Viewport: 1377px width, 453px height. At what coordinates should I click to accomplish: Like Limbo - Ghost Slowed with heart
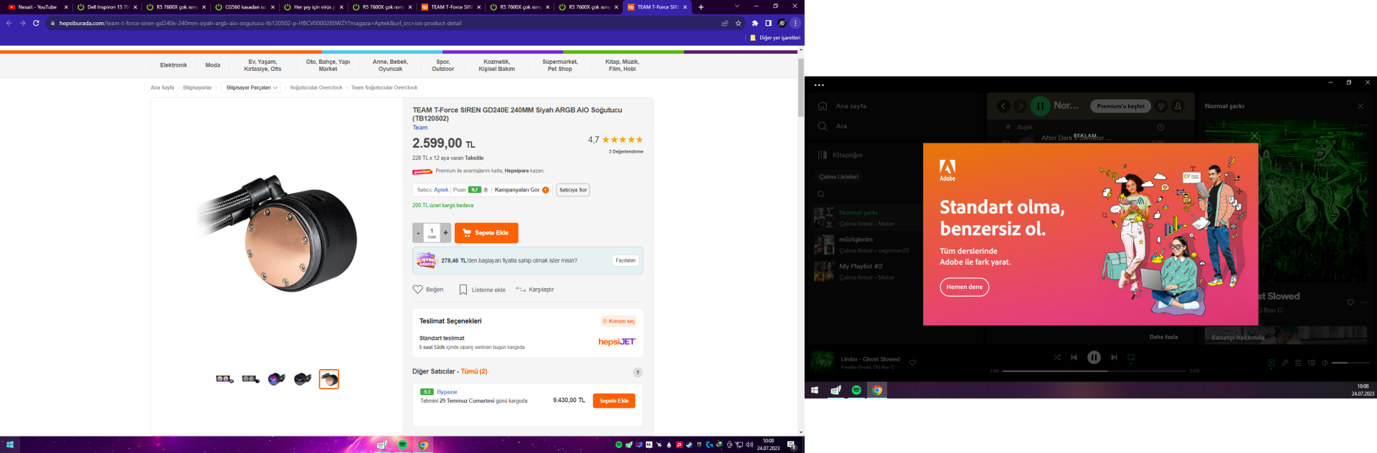point(912,363)
